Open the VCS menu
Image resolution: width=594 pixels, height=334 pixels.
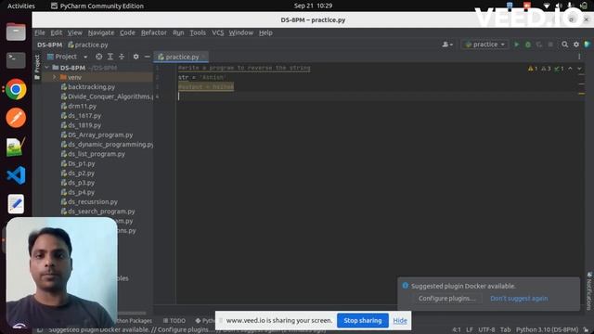tap(217, 33)
